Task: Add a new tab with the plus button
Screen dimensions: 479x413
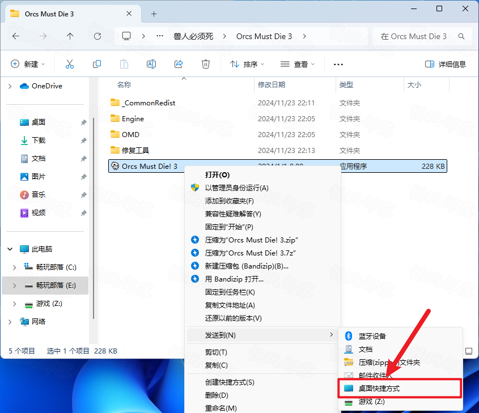Action: pyautogui.click(x=154, y=14)
